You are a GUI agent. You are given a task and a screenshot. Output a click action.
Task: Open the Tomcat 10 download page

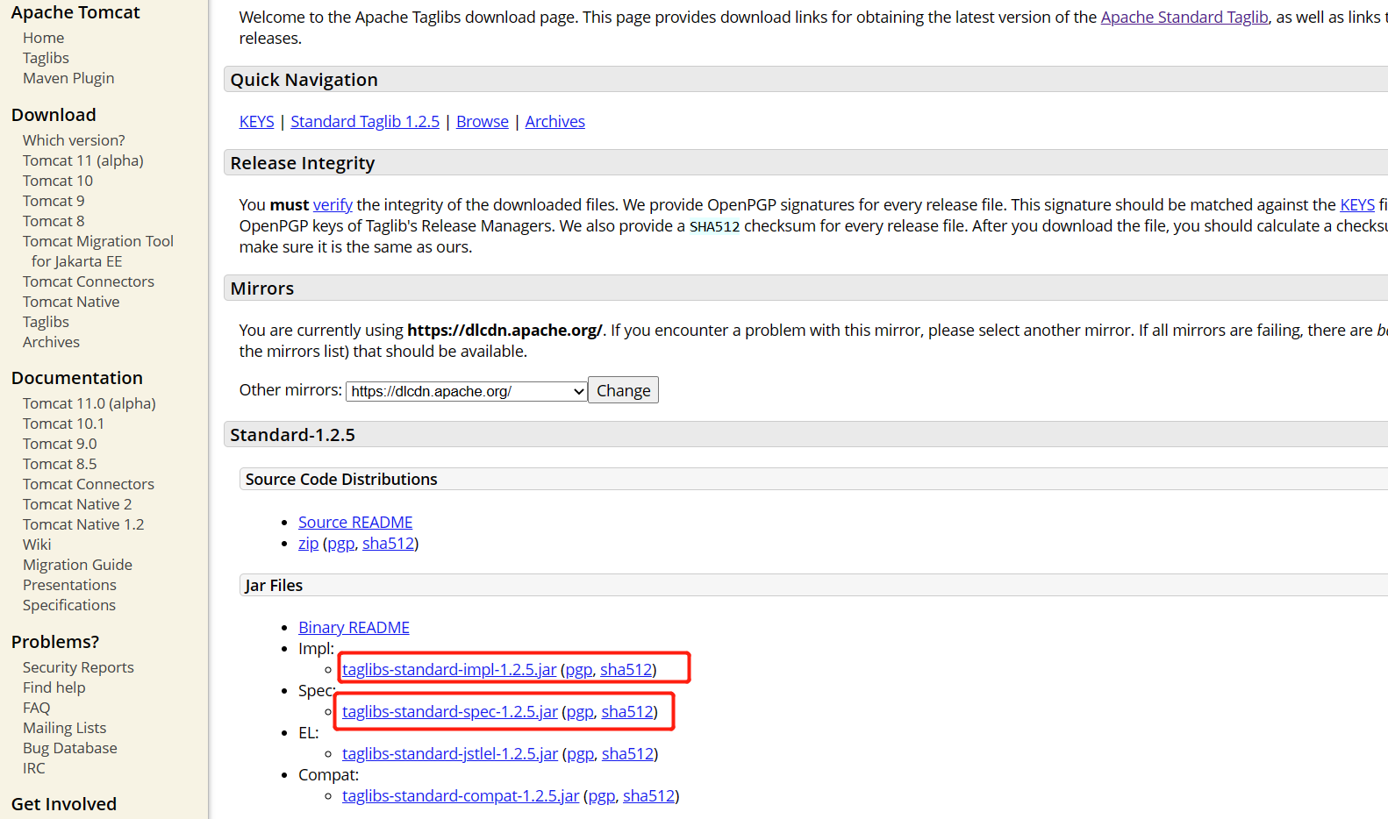point(58,181)
